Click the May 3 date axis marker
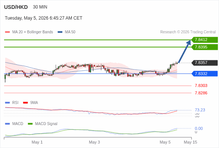Viewport: 219px width, 148px height. pos(94,142)
